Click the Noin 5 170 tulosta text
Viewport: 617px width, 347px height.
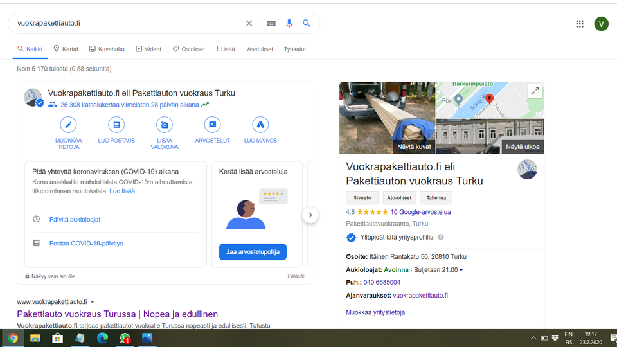point(64,69)
